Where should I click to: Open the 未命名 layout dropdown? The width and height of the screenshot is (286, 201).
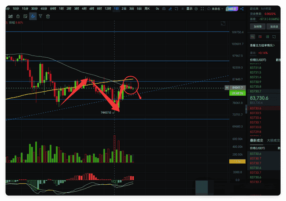216,8
